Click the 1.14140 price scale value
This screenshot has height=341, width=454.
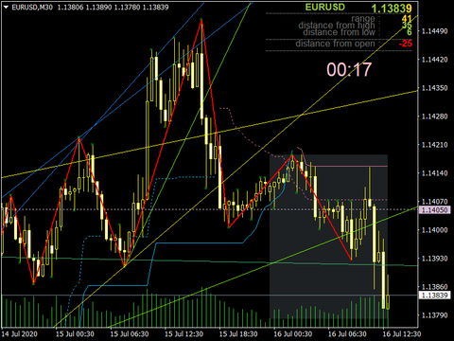(434, 173)
